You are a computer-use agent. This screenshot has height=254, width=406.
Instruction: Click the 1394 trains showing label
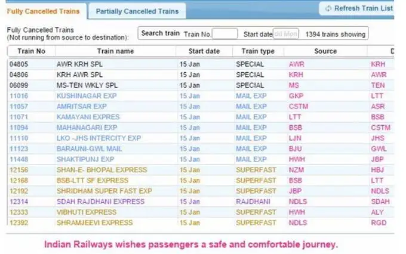(x=334, y=34)
